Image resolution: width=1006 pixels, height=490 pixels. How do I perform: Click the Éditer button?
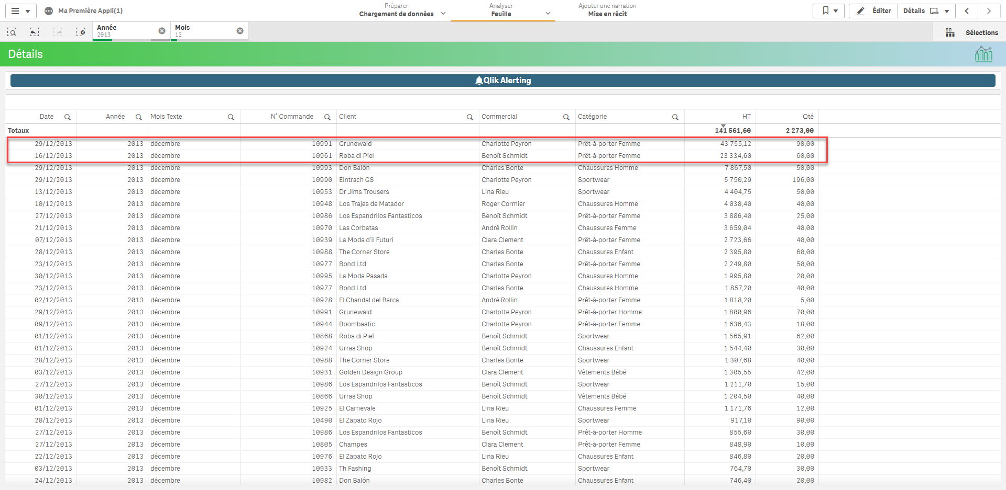coord(873,11)
